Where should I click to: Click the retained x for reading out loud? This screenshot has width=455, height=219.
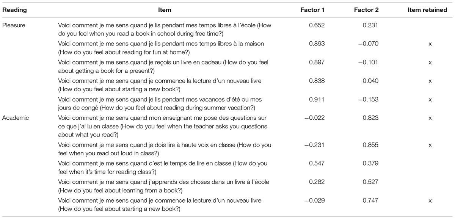tap(430, 145)
